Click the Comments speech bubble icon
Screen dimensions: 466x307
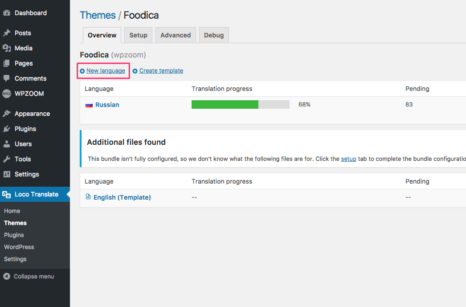(x=7, y=78)
